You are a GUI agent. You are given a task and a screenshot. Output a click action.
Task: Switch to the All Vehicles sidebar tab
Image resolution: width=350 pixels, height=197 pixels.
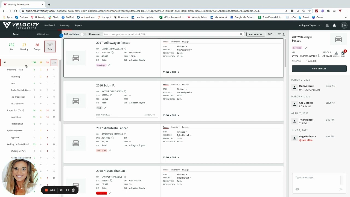(x=43, y=34)
